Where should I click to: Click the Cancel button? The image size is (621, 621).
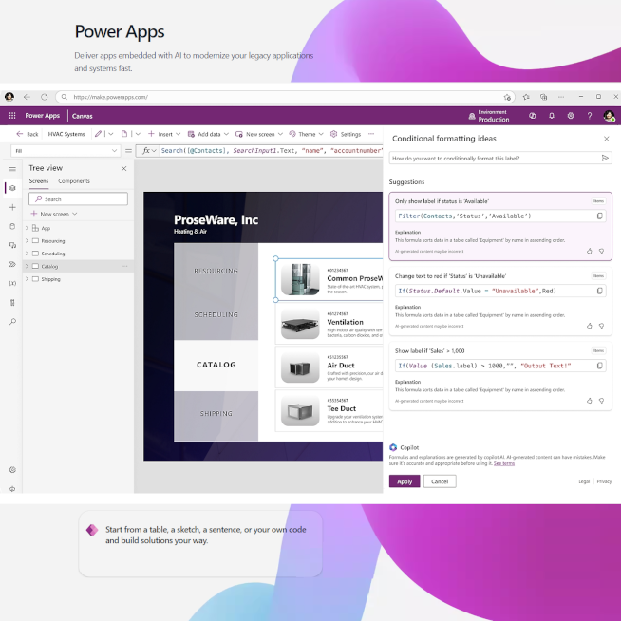(439, 481)
